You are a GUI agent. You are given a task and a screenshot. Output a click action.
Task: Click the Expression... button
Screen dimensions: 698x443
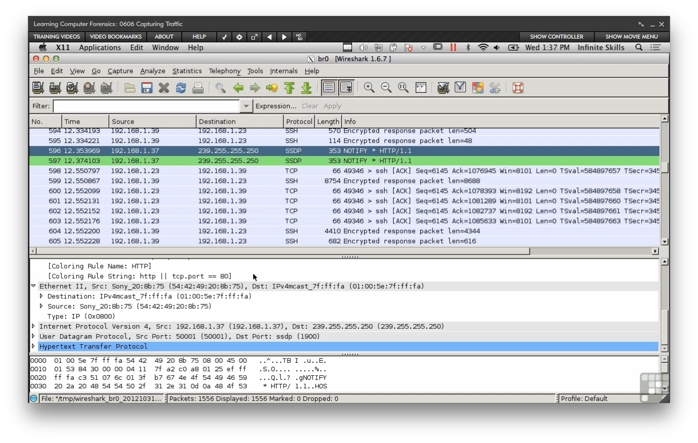pyautogui.click(x=276, y=106)
